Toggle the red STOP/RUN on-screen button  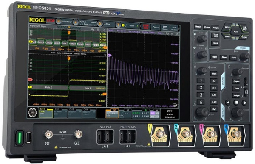click(x=146, y=27)
